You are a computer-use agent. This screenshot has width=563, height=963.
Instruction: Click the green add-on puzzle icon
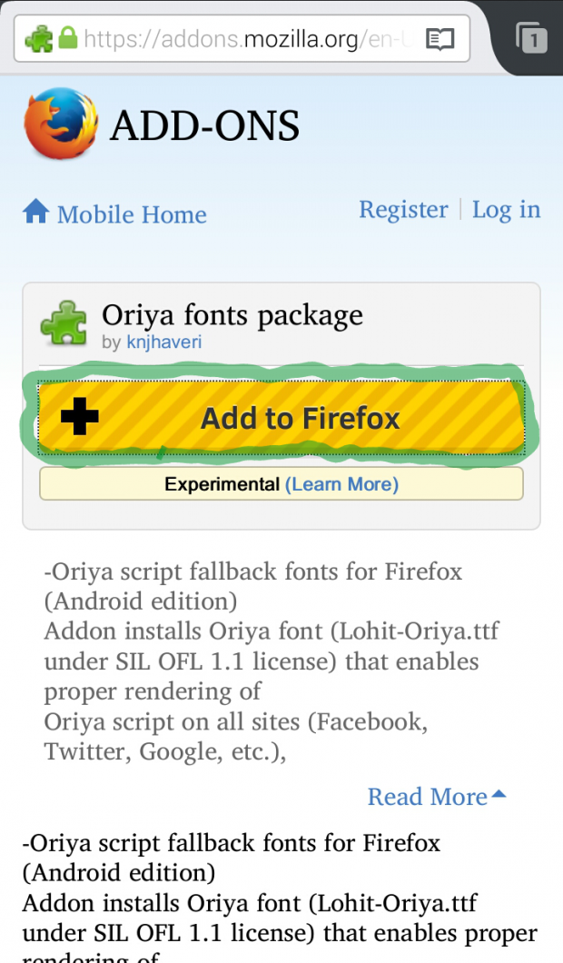click(64, 324)
